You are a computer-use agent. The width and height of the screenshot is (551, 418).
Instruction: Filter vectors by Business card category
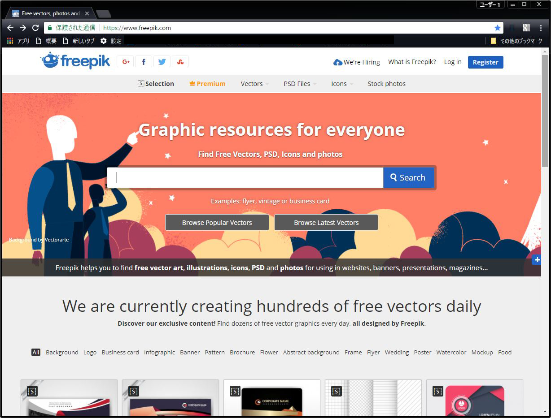(x=120, y=352)
